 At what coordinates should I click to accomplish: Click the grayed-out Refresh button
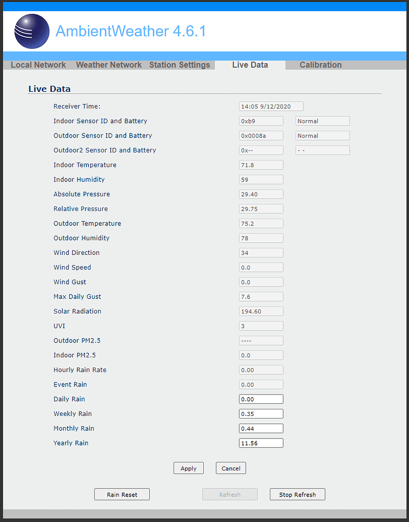pyautogui.click(x=230, y=494)
